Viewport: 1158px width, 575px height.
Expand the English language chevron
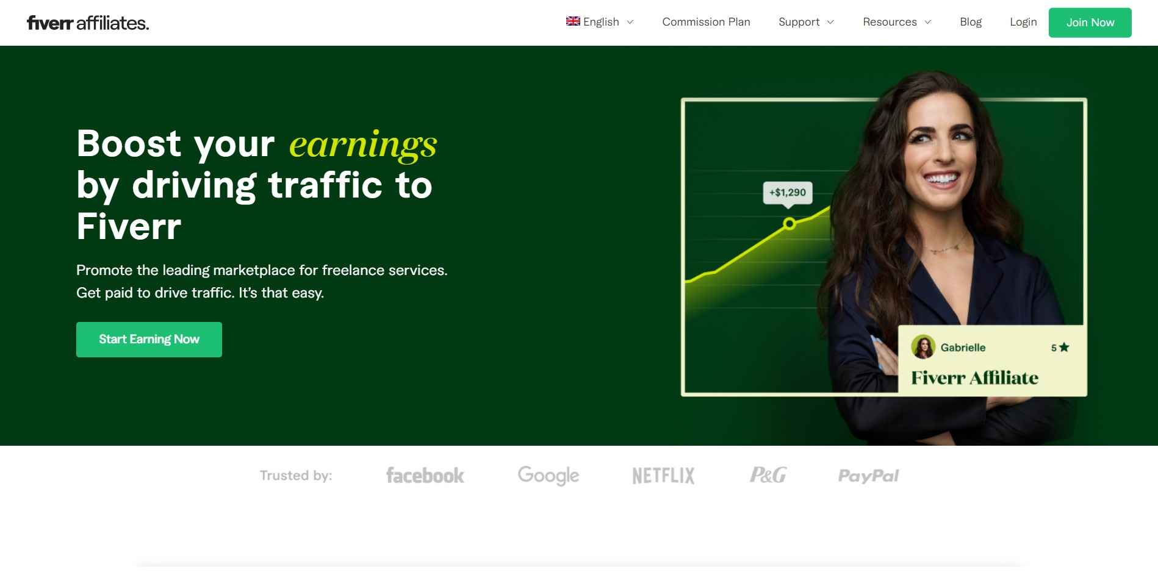[x=630, y=23]
